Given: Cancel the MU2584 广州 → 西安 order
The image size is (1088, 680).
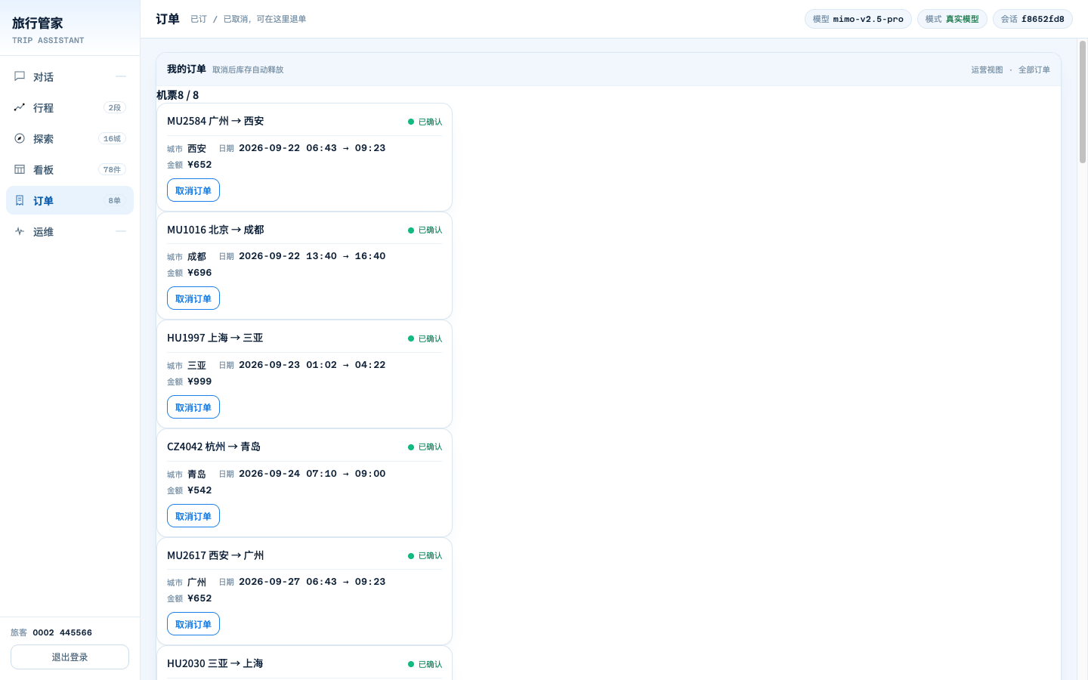Looking at the screenshot, I should [x=193, y=190].
